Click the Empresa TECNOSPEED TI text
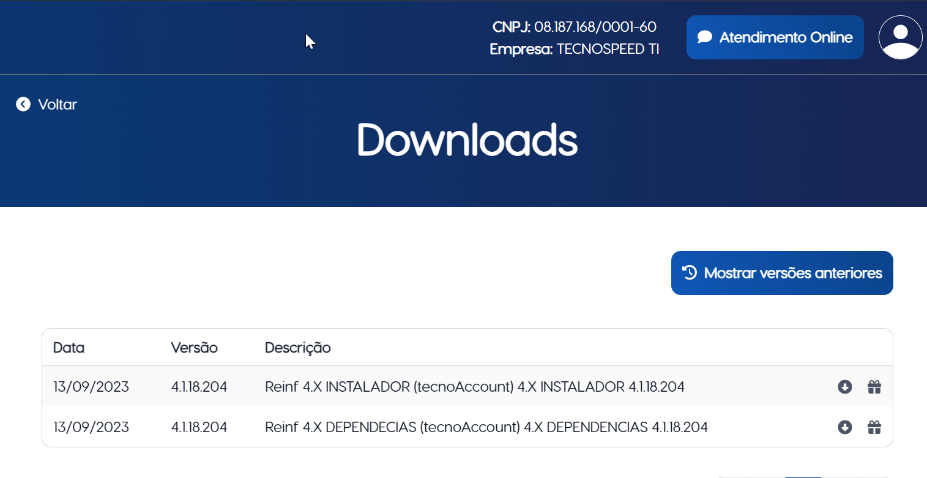This screenshot has width=927, height=478. pyautogui.click(x=575, y=50)
